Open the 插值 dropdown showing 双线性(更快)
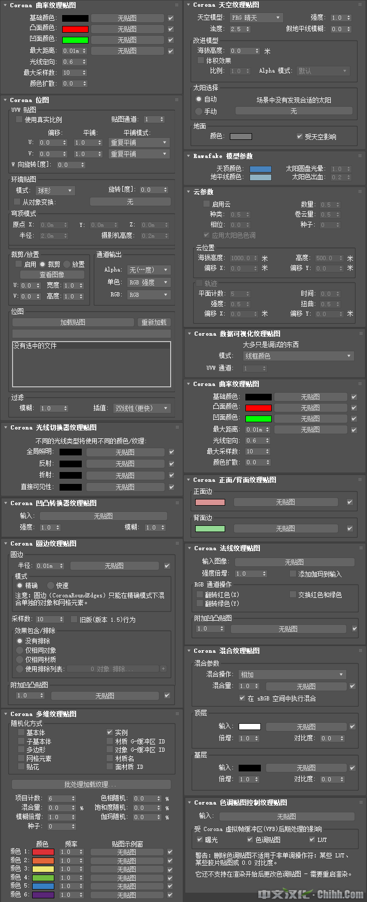Image resolution: width=367 pixels, height=902 pixels. pyautogui.click(x=142, y=408)
